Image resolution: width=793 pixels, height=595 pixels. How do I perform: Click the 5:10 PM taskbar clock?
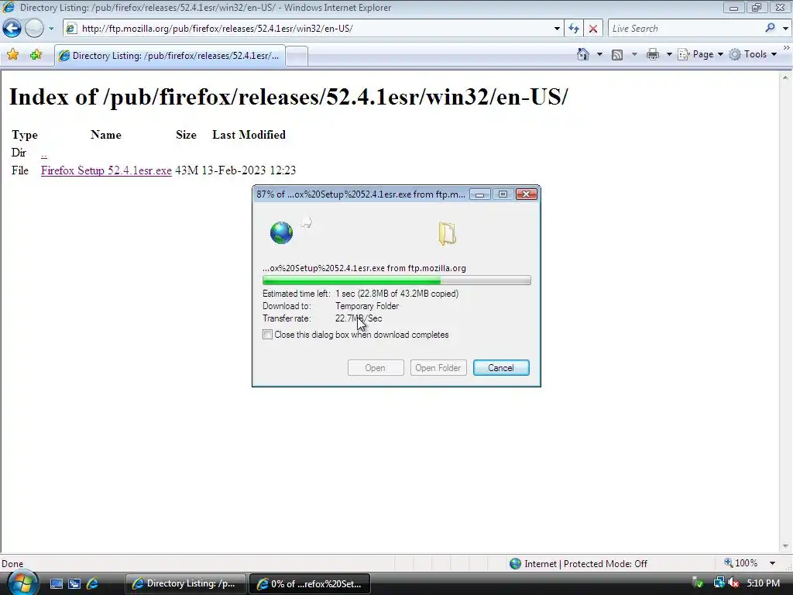(x=763, y=583)
